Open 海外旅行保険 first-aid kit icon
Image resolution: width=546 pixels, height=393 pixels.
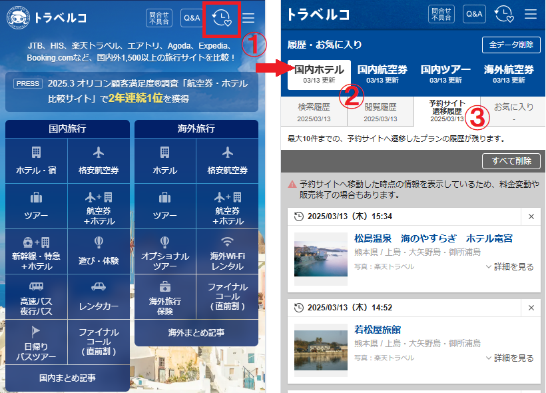tap(165, 286)
